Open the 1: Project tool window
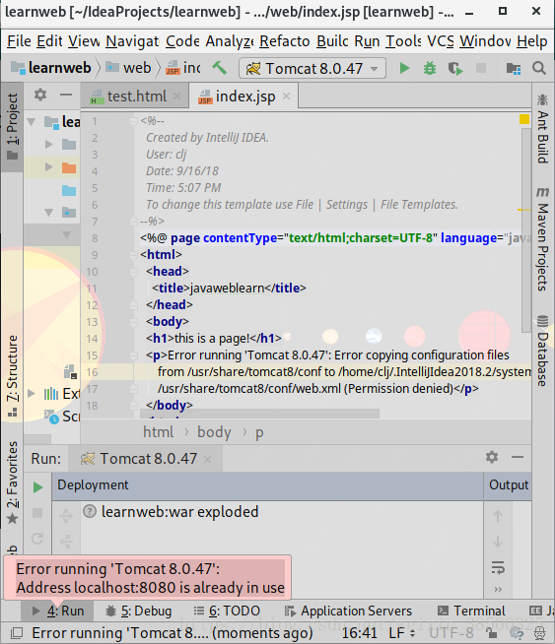Screen dimensions: 555x644 (x=12, y=126)
